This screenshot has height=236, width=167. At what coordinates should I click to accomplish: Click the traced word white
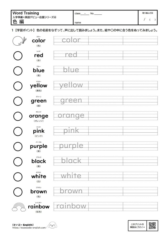71,176
